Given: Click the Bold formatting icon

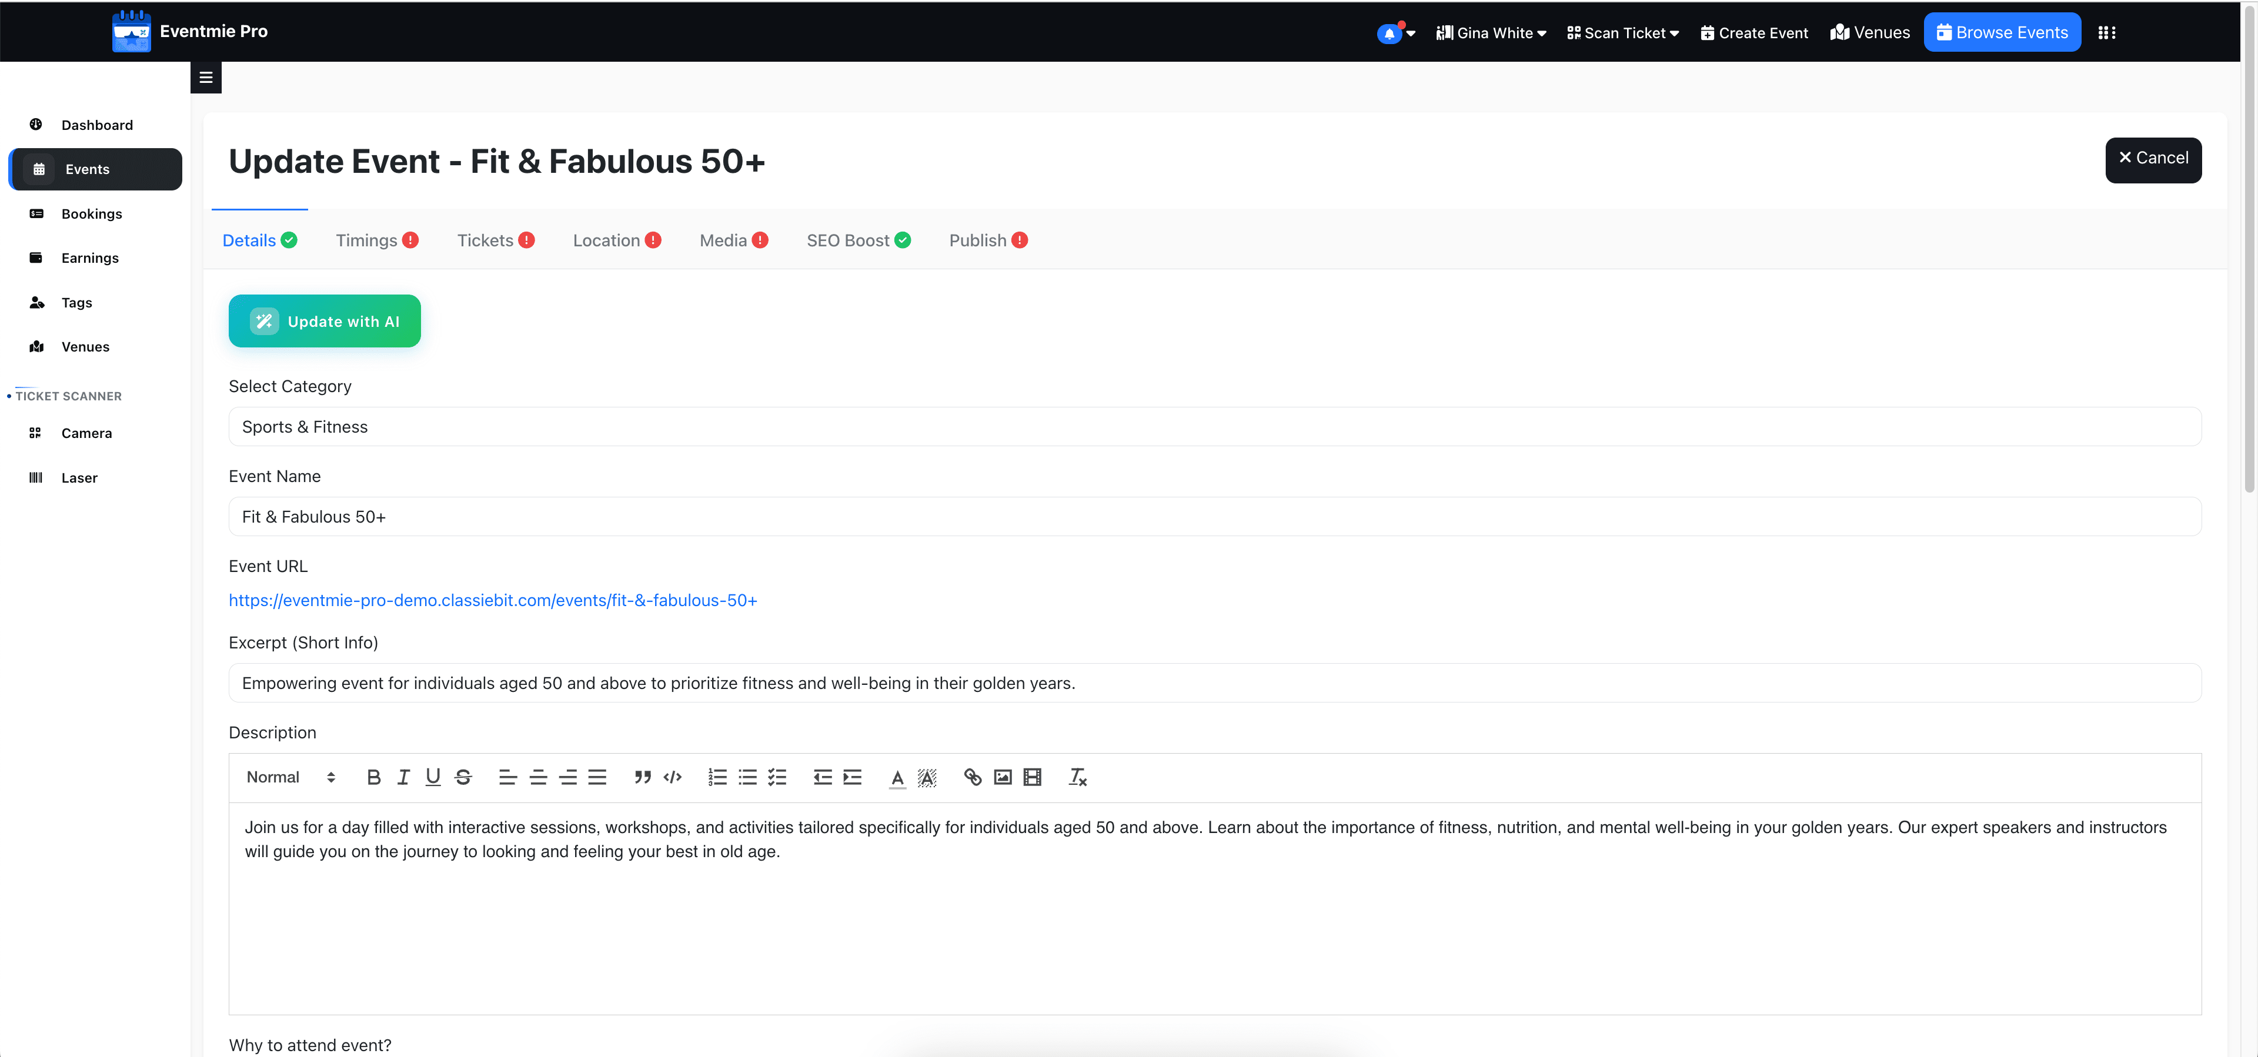Looking at the screenshot, I should [x=373, y=777].
